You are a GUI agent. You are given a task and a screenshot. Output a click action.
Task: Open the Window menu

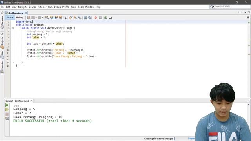90,7
